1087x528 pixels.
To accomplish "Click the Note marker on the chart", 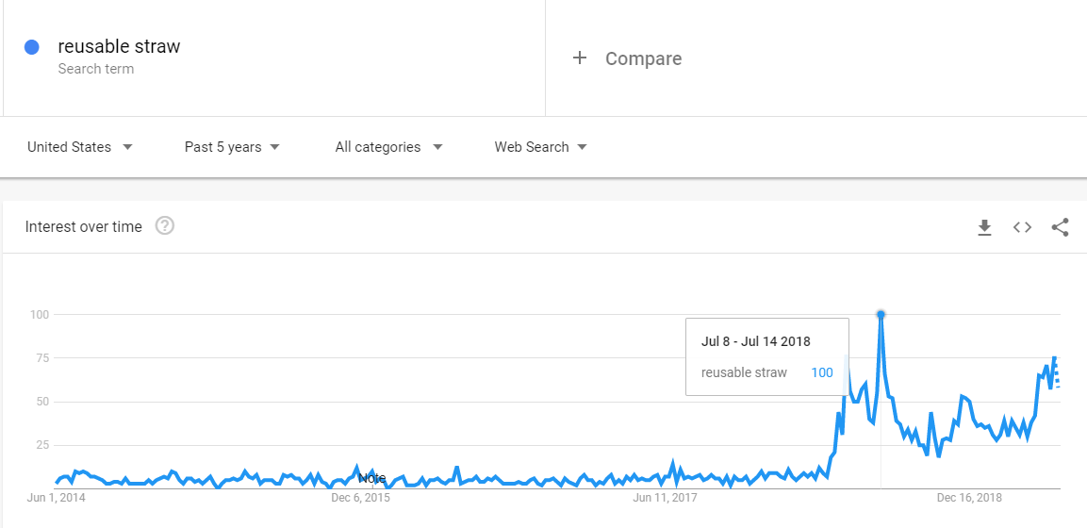I will pyautogui.click(x=371, y=478).
